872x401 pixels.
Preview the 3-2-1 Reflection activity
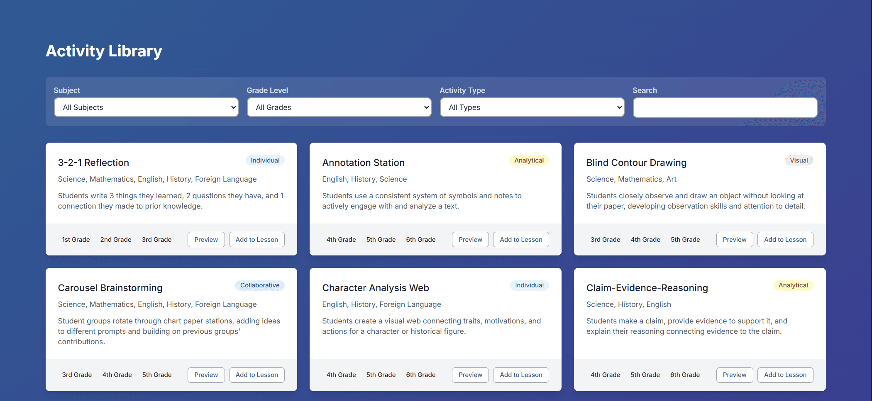pyautogui.click(x=206, y=240)
